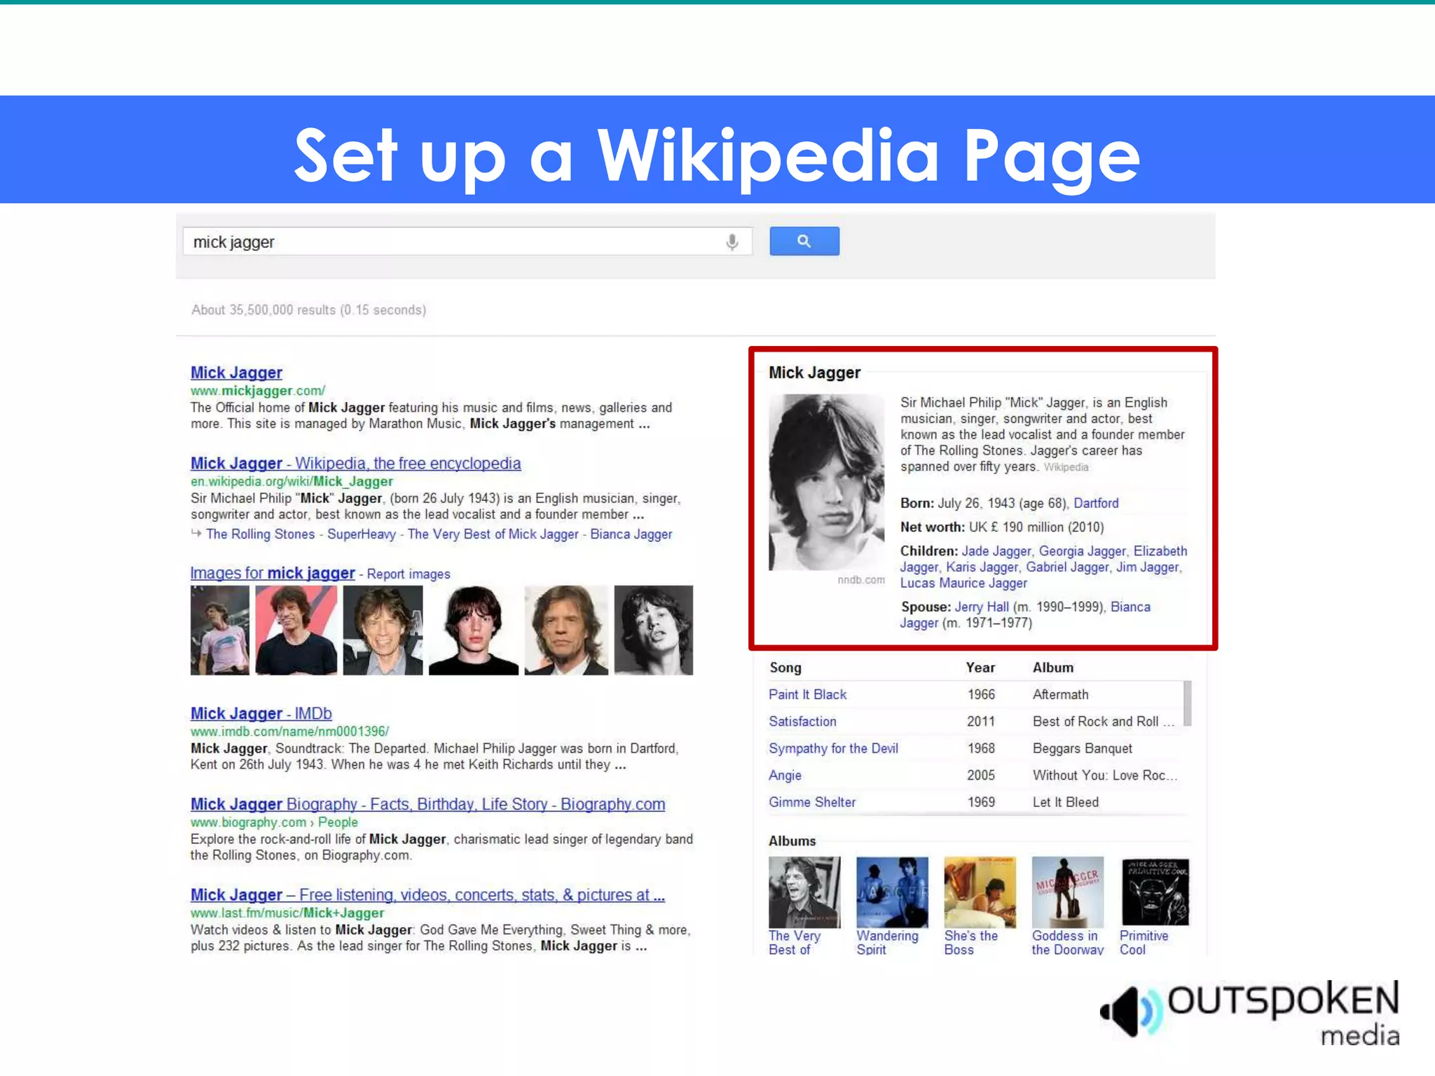This screenshot has width=1435, height=1076.
Task: Select the song Angie
Action: pyautogui.click(x=785, y=775)
